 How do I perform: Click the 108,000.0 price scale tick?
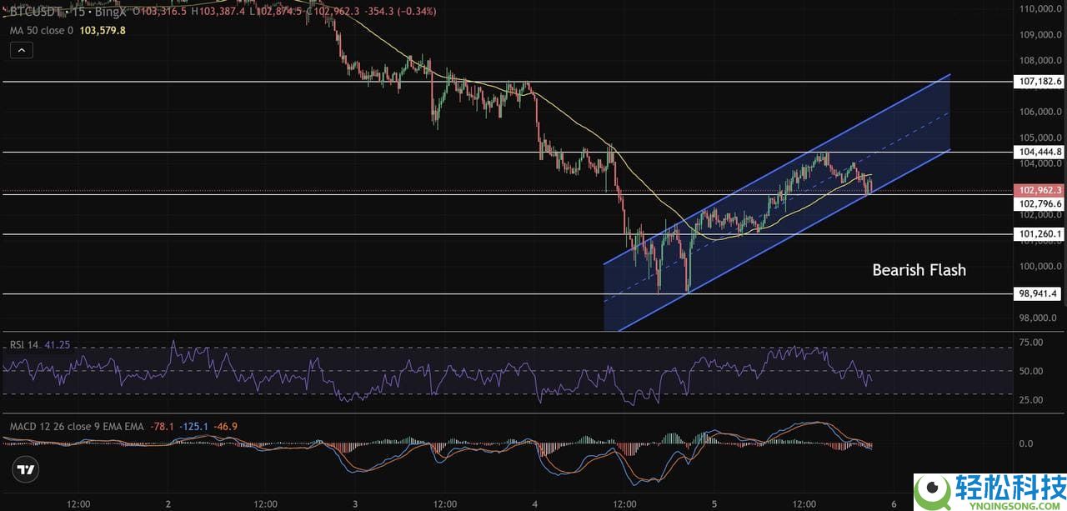click(1039, 61)
